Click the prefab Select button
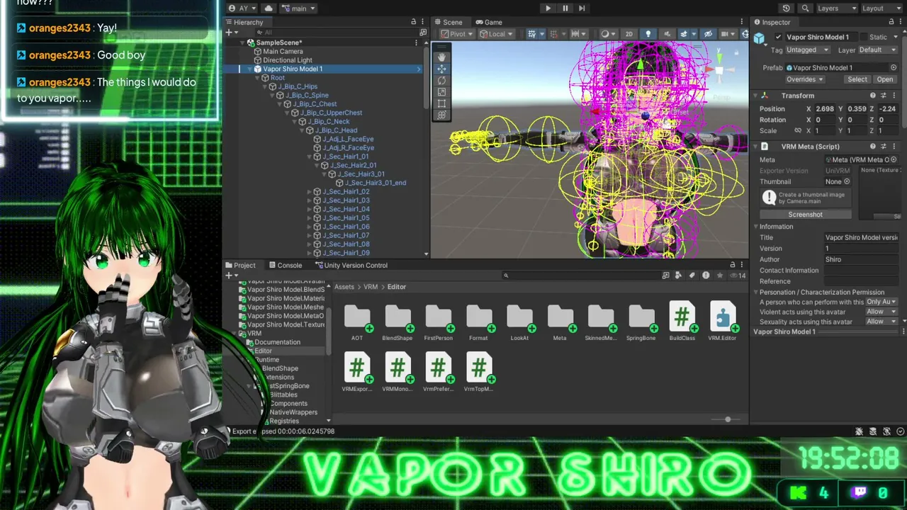Screen dimensions: 907x510 coord(857,79)
